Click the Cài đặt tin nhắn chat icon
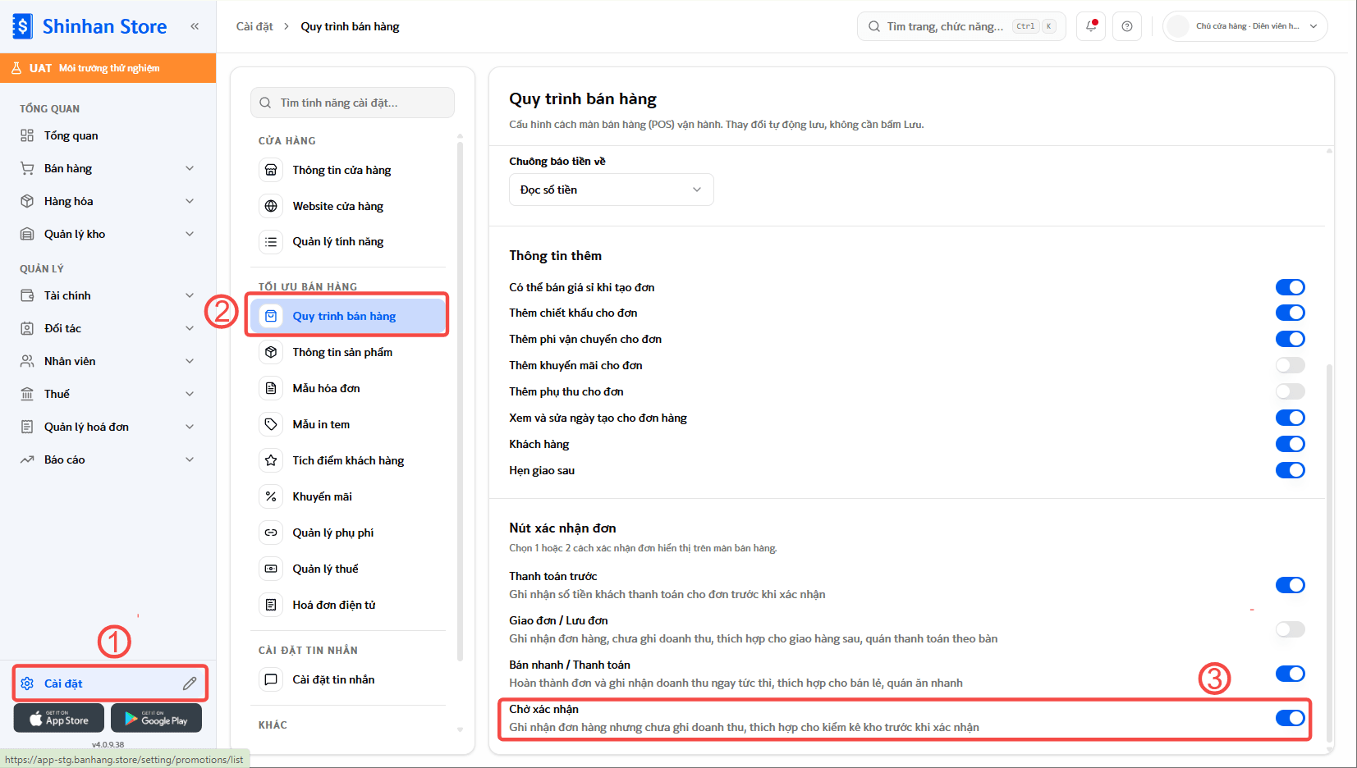This screenshot has height=768, width=1357. click(271, 679)
